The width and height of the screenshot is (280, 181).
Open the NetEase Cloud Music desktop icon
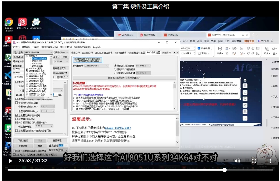pos(22,24)
